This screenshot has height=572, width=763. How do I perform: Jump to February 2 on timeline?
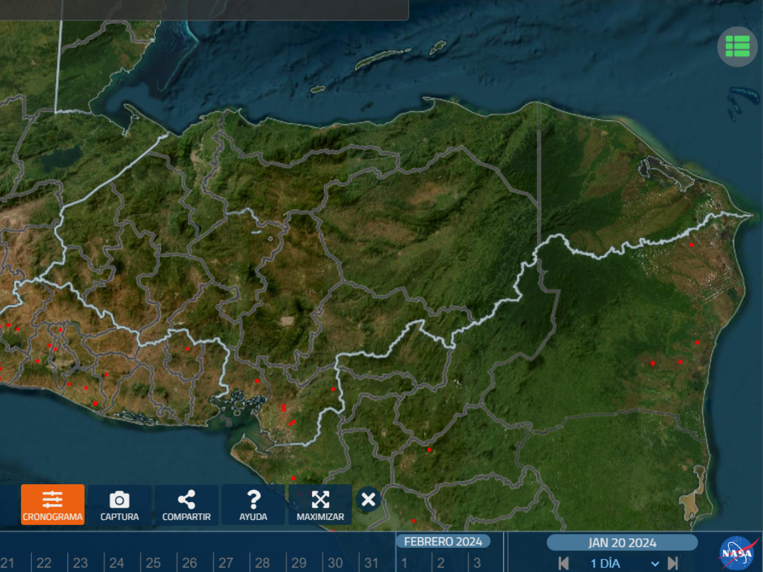pyautogui.click(x=441, y=563)
